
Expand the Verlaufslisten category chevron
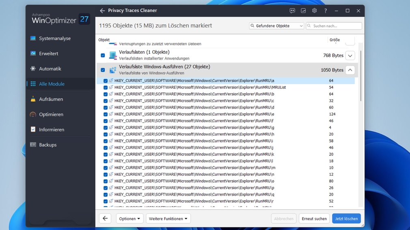tap(350, 55)
